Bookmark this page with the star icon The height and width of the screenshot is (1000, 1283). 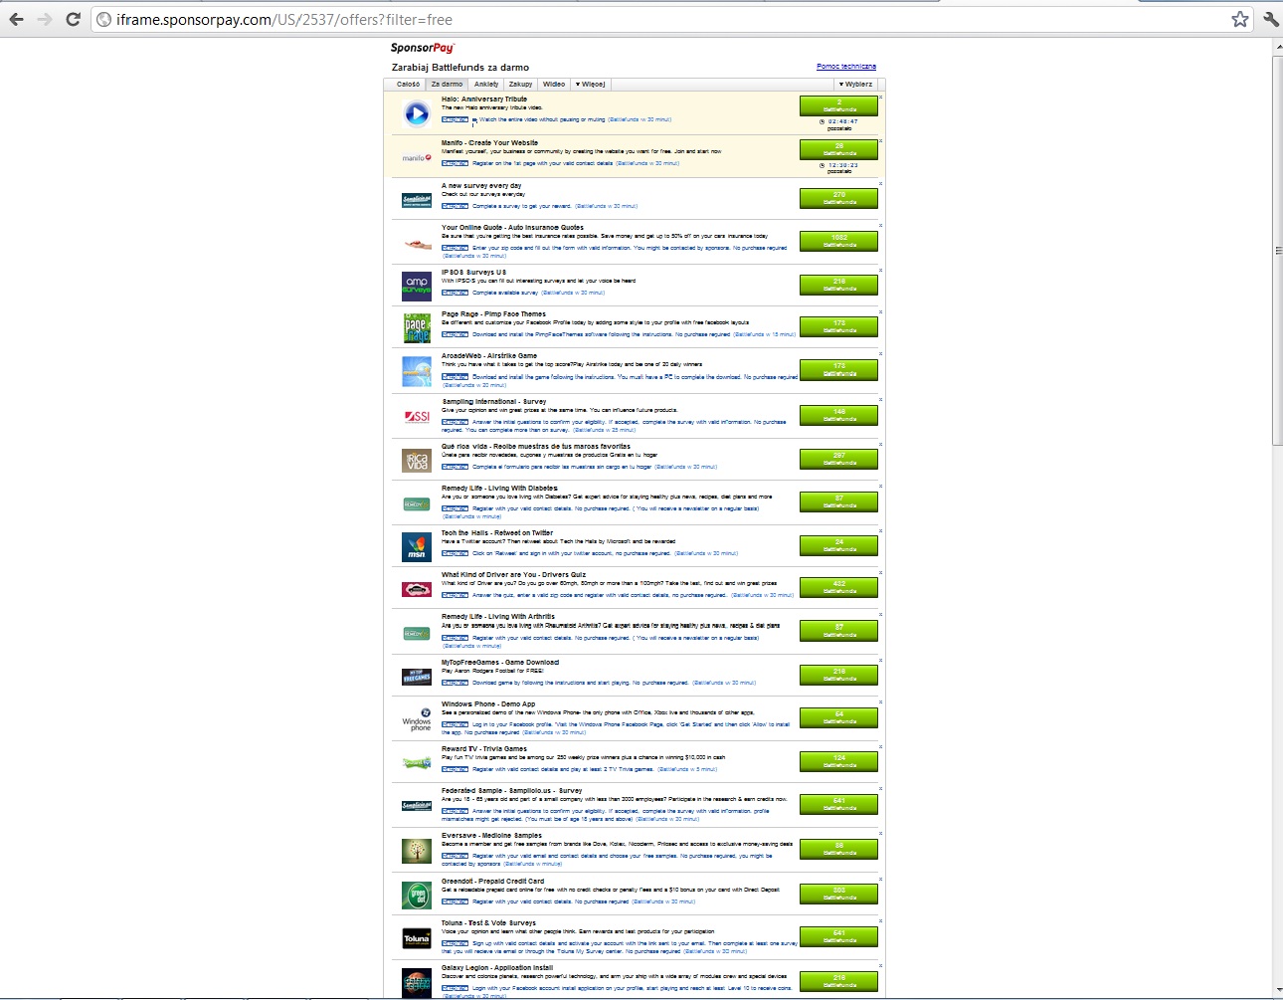coord(1239,19)
